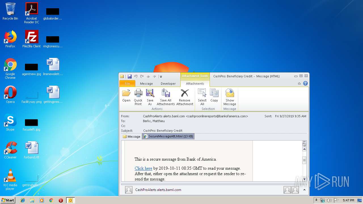Choose Select All attachments
Viewport: 363px width, 204px height.
(x=202, y=97)
